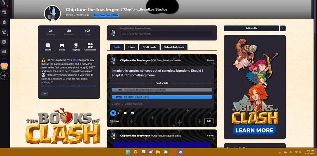Select poll option 'You should do something more'
This screenshot has width=317, height=156.
tap(162, 90)
